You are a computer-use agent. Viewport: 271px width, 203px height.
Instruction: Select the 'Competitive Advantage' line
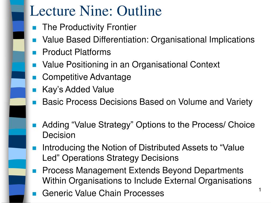pos(87,77)
